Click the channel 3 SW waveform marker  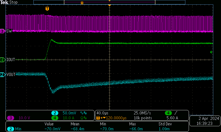tap(3, 32)
